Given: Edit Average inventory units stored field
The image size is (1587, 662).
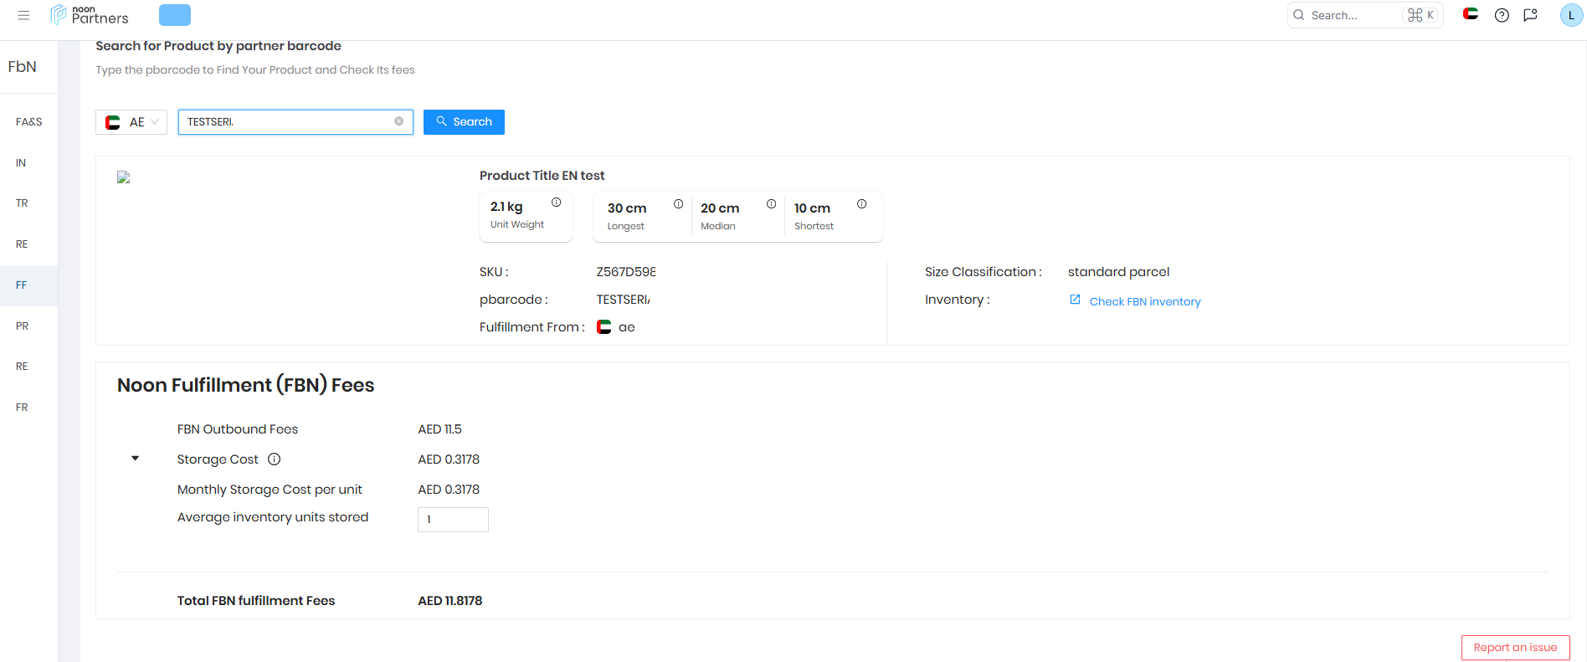Looking at the screenshot, I should click(x=453, y=520).
